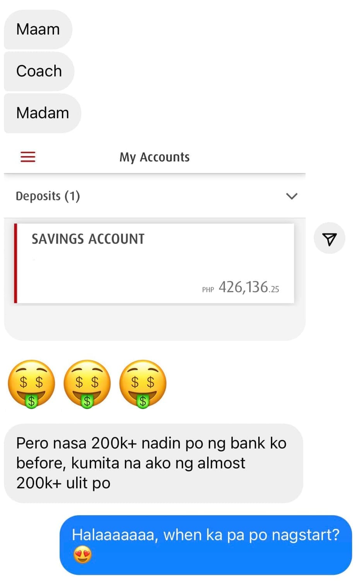The width and height of the screenshot is (360, 581).
Task: Select the "Maam" message bubble
Action: coord(38,29)
